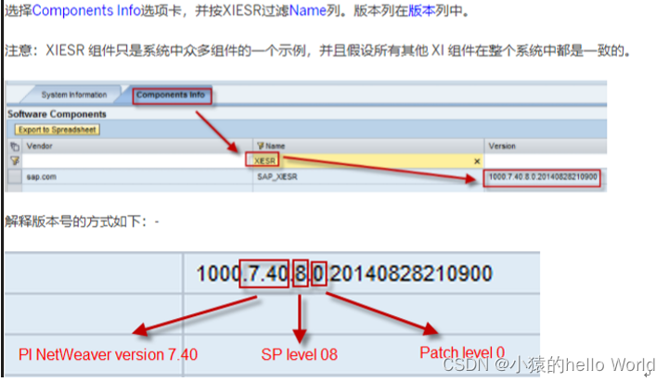Screen dimensions: 669x382
Task: Click the SP level 08 label
Action: pyautogui.click(x=299, y=354)
